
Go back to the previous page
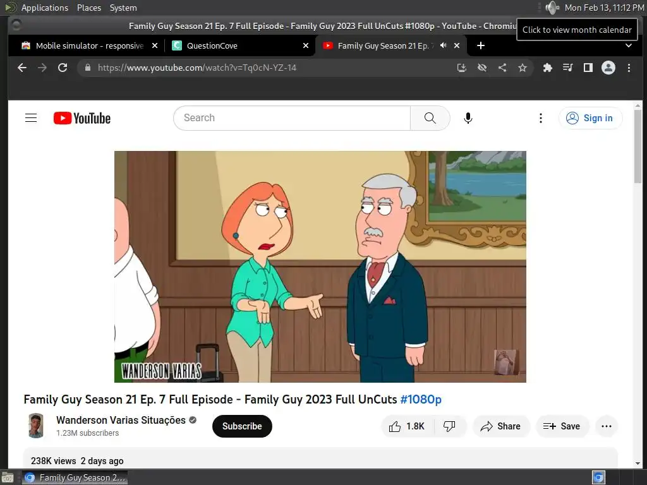tap(22, 68)
